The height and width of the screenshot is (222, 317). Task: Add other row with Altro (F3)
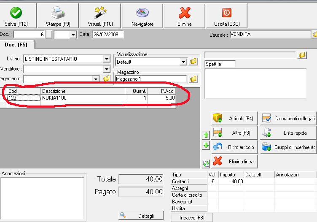pos(234,133)
